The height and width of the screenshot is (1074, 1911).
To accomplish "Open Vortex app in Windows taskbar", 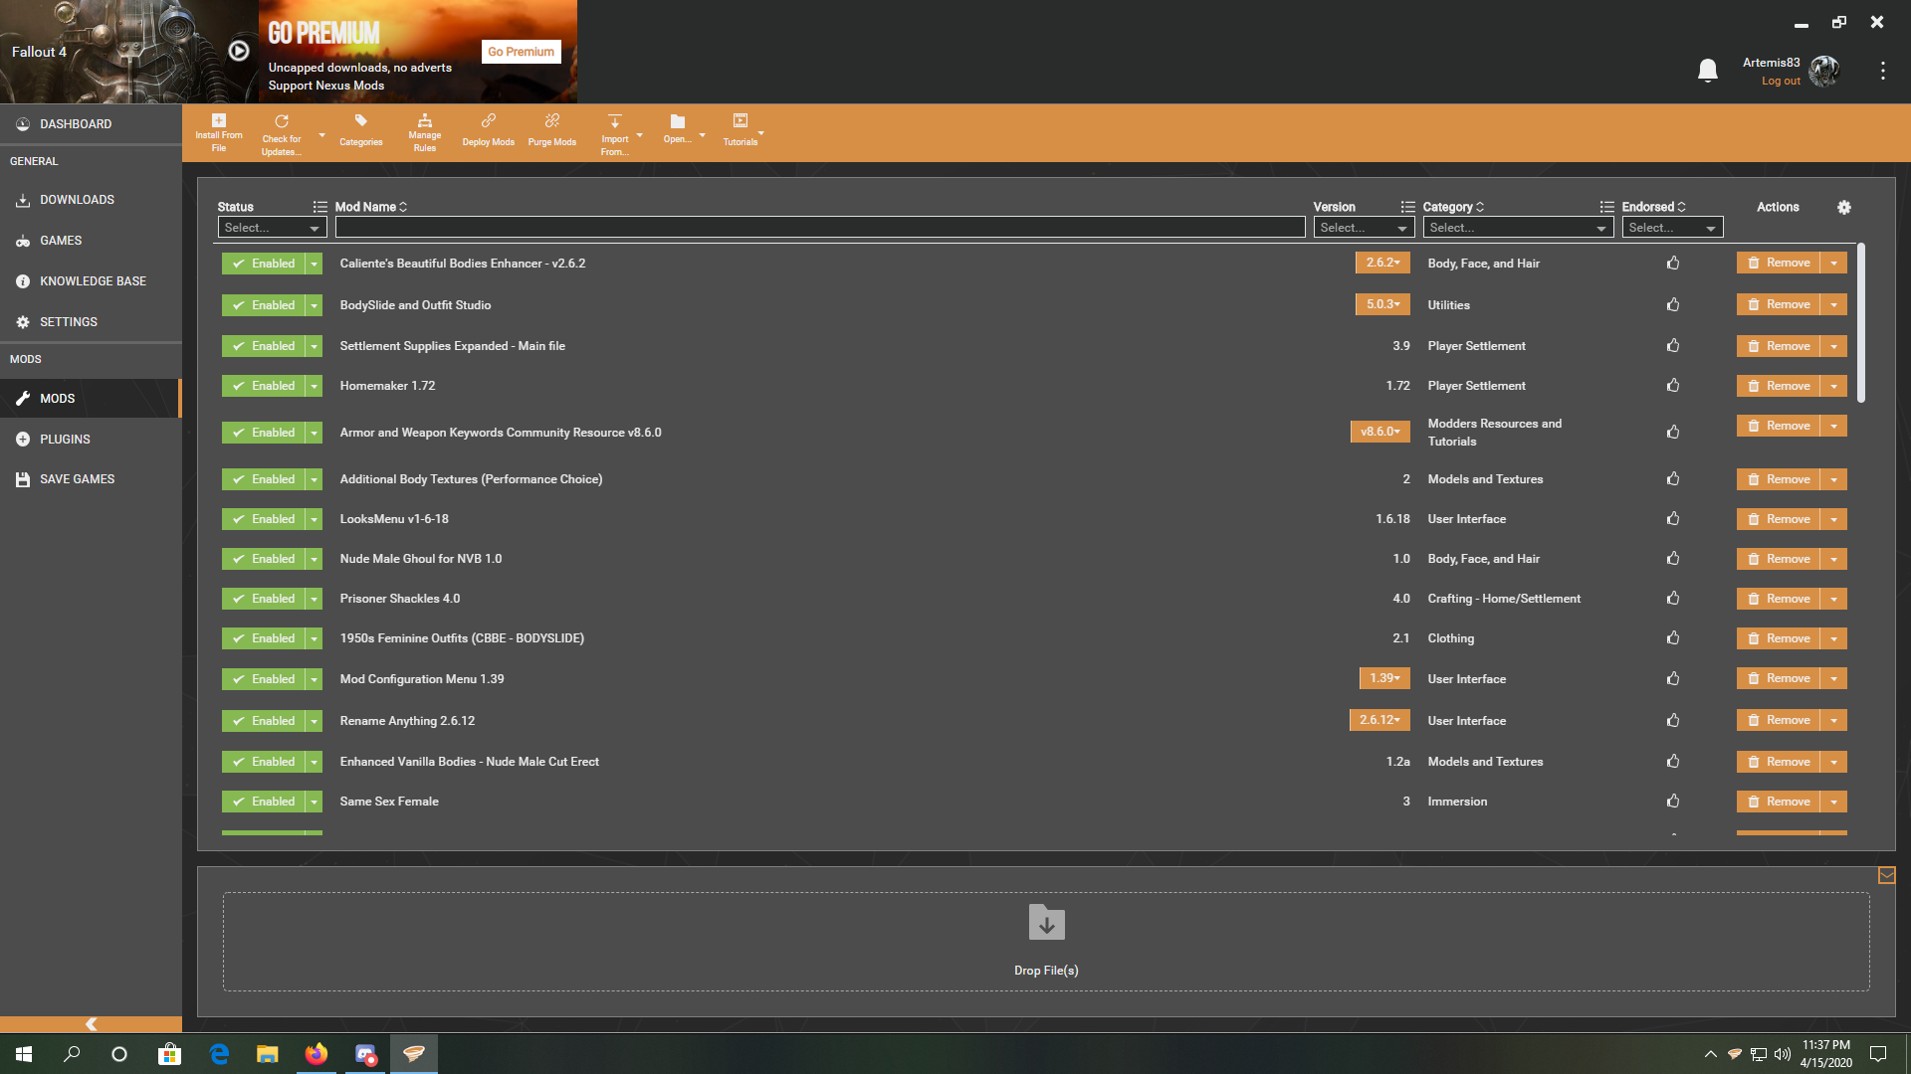I will pos(414,1053).
